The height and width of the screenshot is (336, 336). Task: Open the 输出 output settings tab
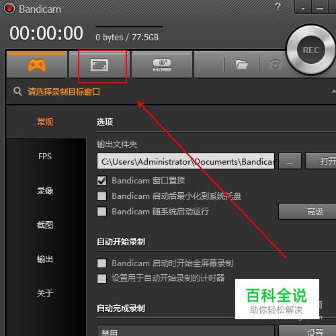click(x=45, y=259)
